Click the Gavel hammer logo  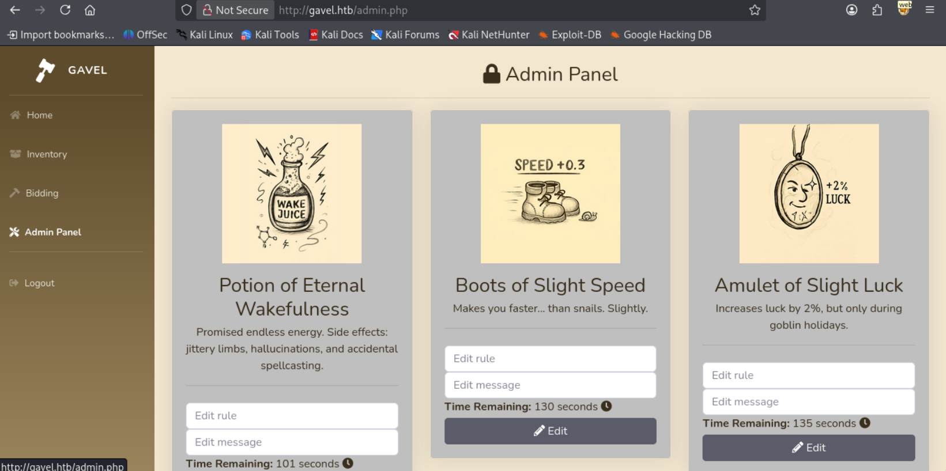point(45,70)
